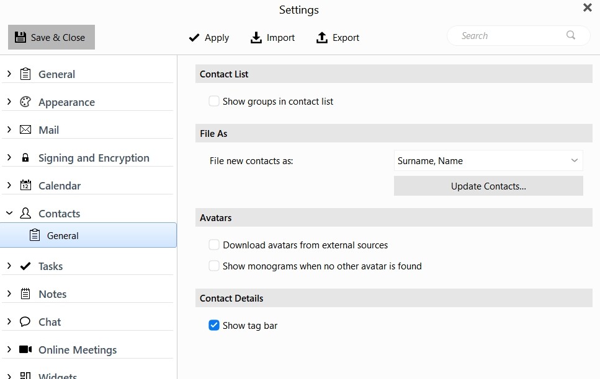Screen dimensions: 600x379
Task: Click the Signing and Encryption padlock icon
Action: coord(25,157)
